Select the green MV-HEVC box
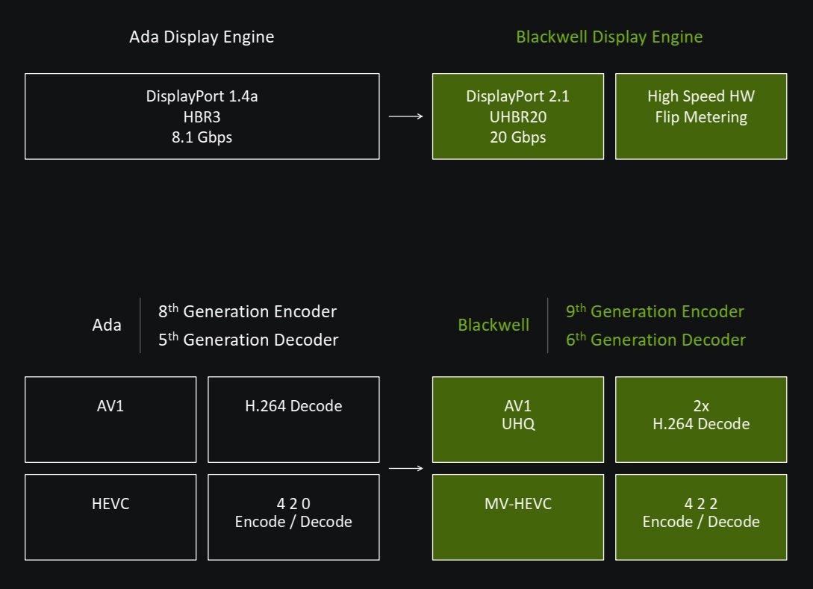 click(x=517, y=517)
